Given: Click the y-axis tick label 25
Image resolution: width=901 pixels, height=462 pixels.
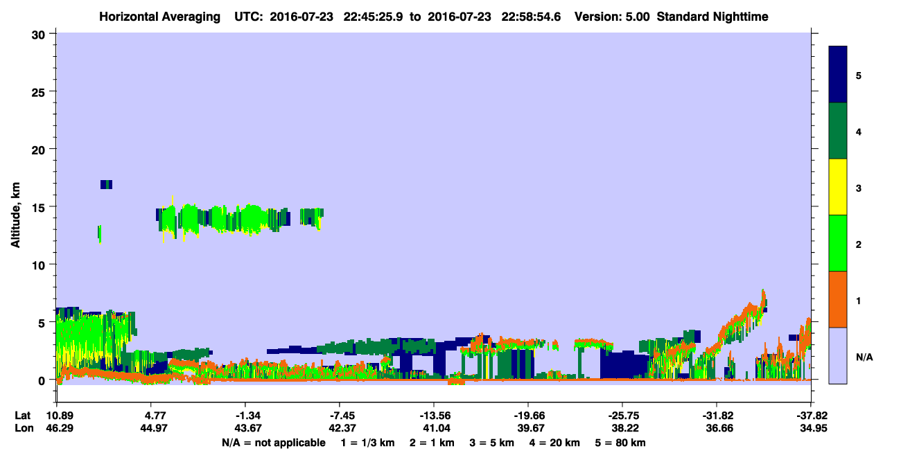Looking at the screenshot, I should pyautogui.click(x=40, y=91).
